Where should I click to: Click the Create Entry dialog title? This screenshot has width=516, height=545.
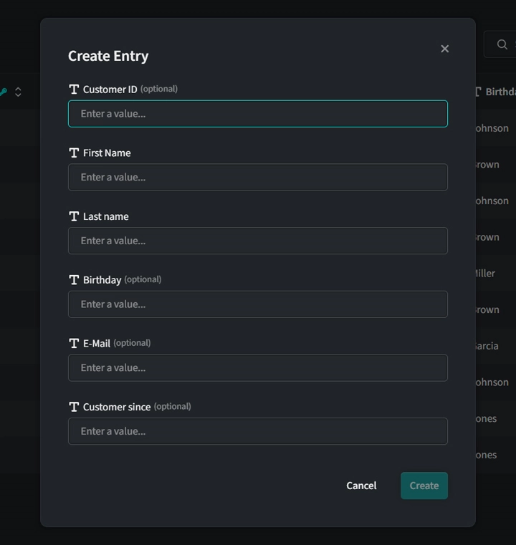(x=108, y=56)
